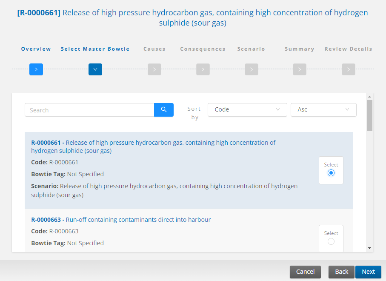Click the Summary step arrow icon

(300, 69)
